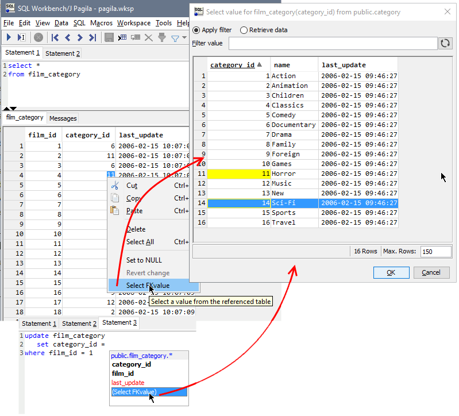
Task: Choose Select FK value from the context menu
Action: [x=154, y=286]
